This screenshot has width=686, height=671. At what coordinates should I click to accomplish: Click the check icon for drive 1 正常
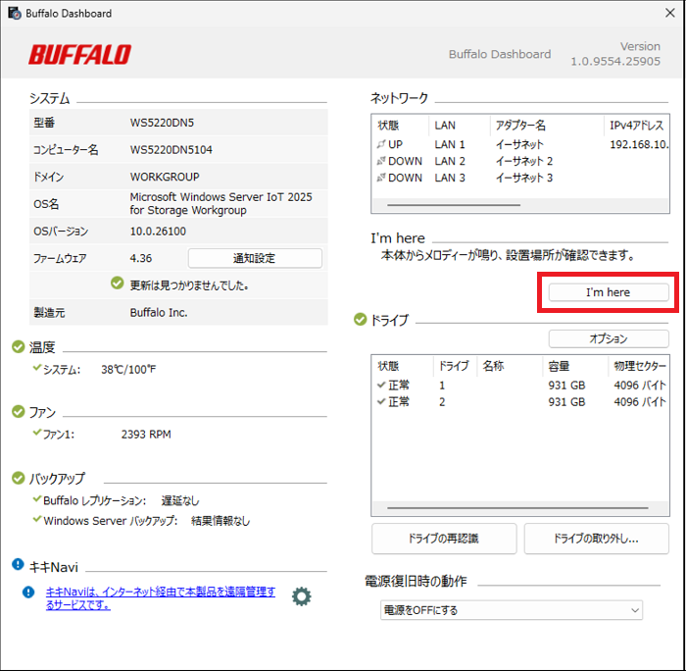(381, 385)
